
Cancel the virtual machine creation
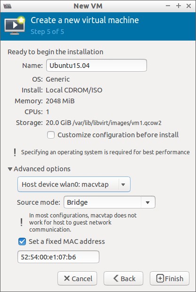tap(77, 279)
